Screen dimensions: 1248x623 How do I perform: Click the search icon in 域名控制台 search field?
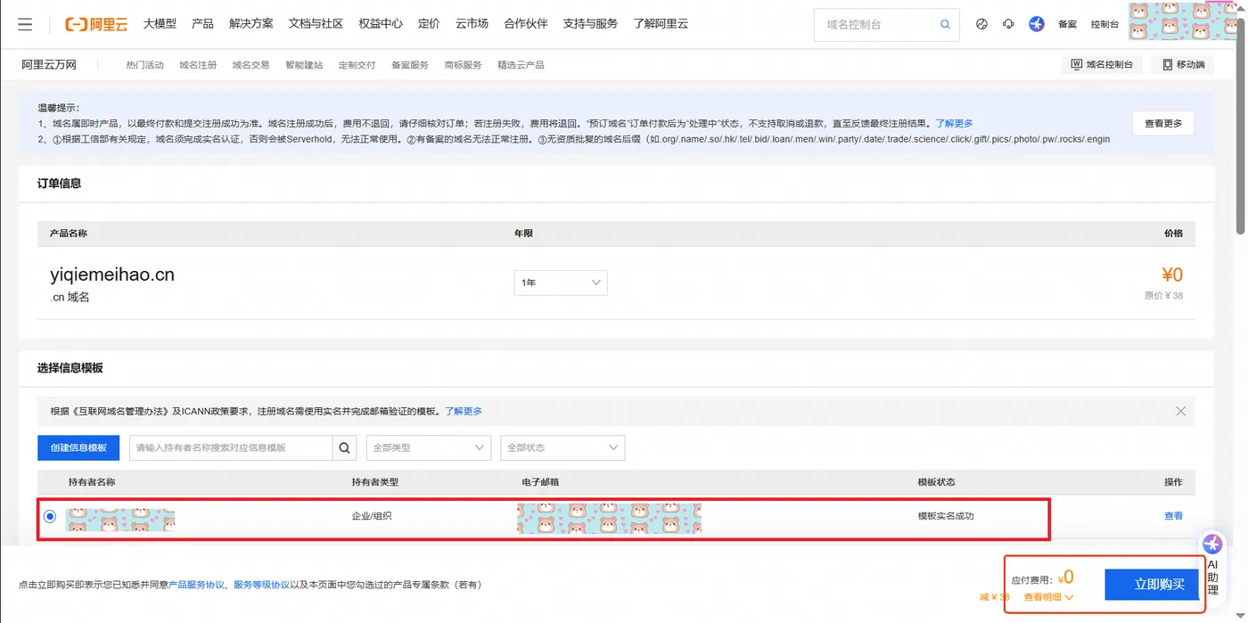944,24
